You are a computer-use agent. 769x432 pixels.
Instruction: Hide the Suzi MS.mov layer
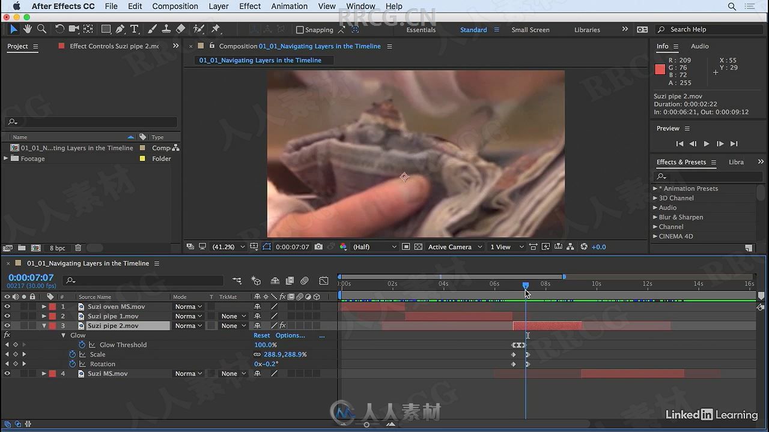tap(7, 374)
